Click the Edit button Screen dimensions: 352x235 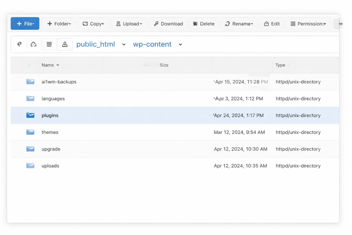(272, 24)
